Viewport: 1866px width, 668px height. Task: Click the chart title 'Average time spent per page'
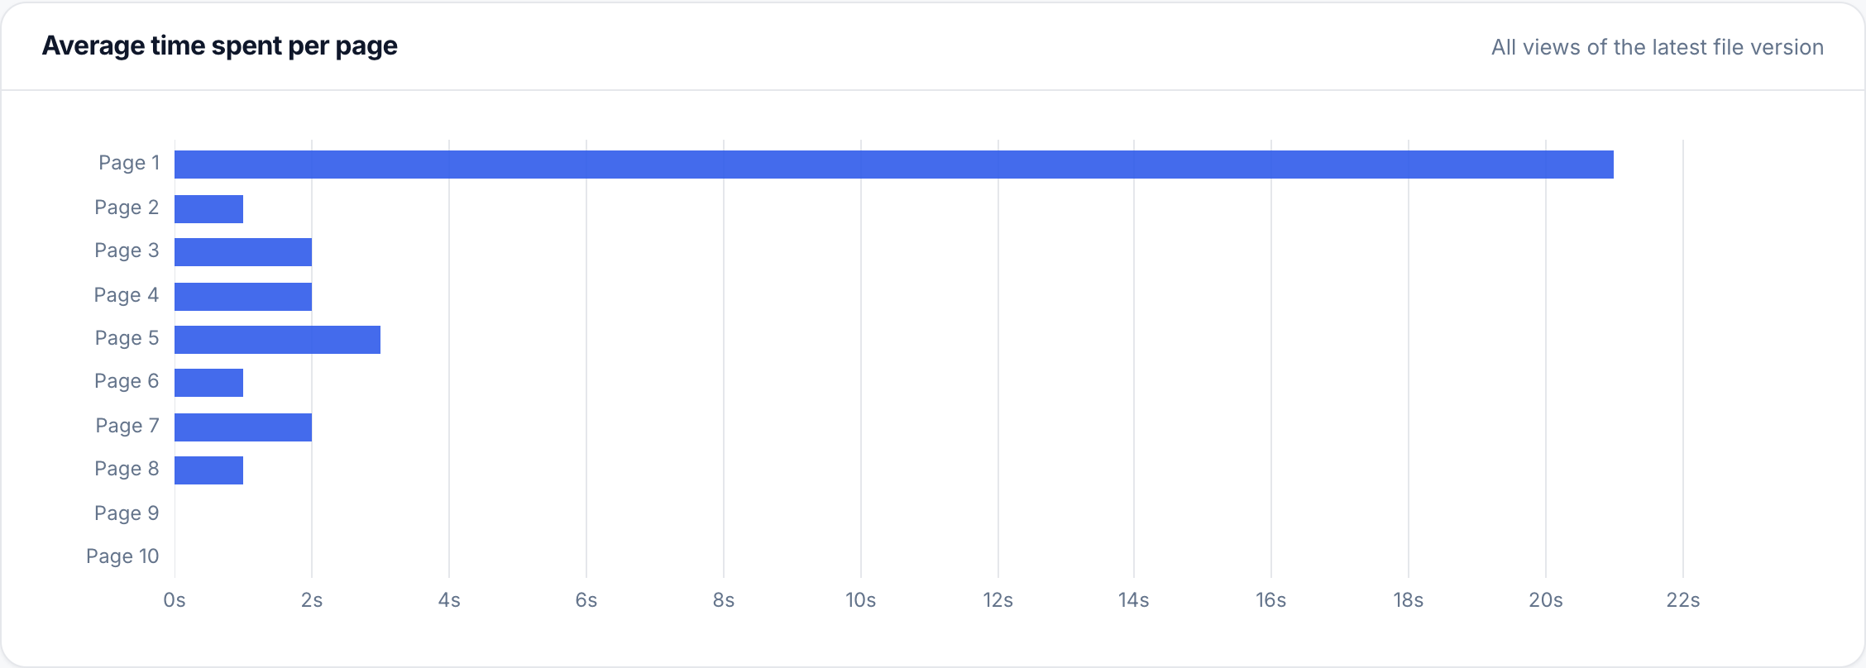click(x=220, y=46)
